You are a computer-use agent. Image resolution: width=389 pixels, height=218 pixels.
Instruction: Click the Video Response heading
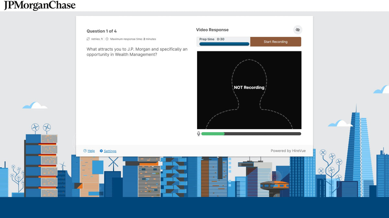tap(212, 30)
